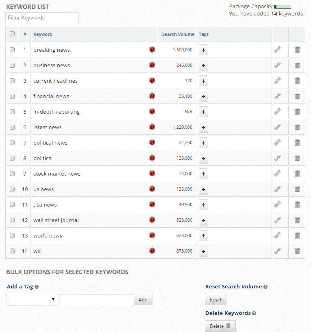Sort by the Keyword column header
The image size is (311, 332).
[x=43, y=34]
